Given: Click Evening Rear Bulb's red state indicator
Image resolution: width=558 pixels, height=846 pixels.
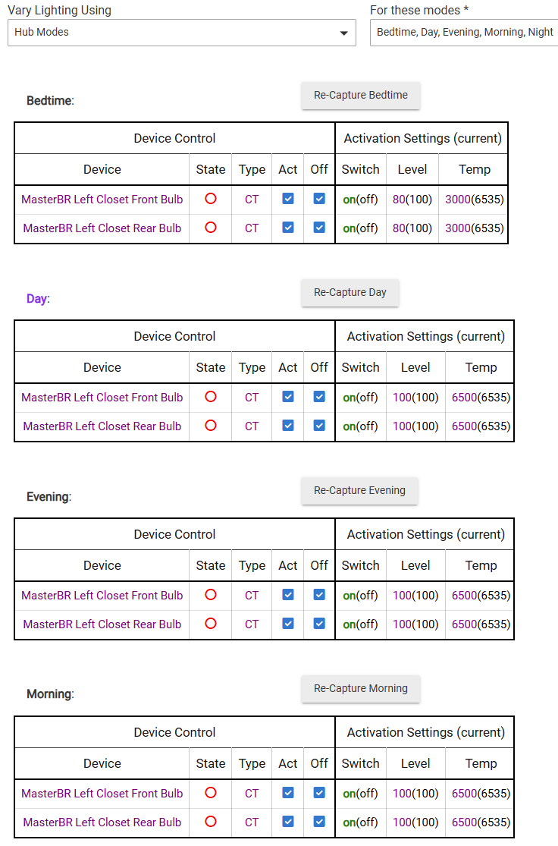Looking at the screenshot, I should 210,624.
